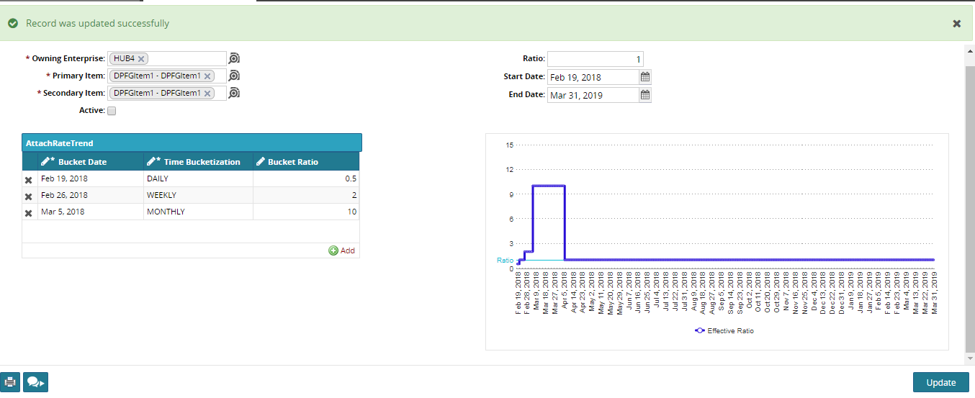This screenshot has width=975, height=398.
Task: Open the comments chat icon
Action: tap(35, 382)
